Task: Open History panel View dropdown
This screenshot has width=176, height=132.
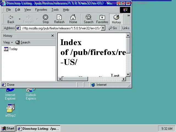Action: coord(8,42)
